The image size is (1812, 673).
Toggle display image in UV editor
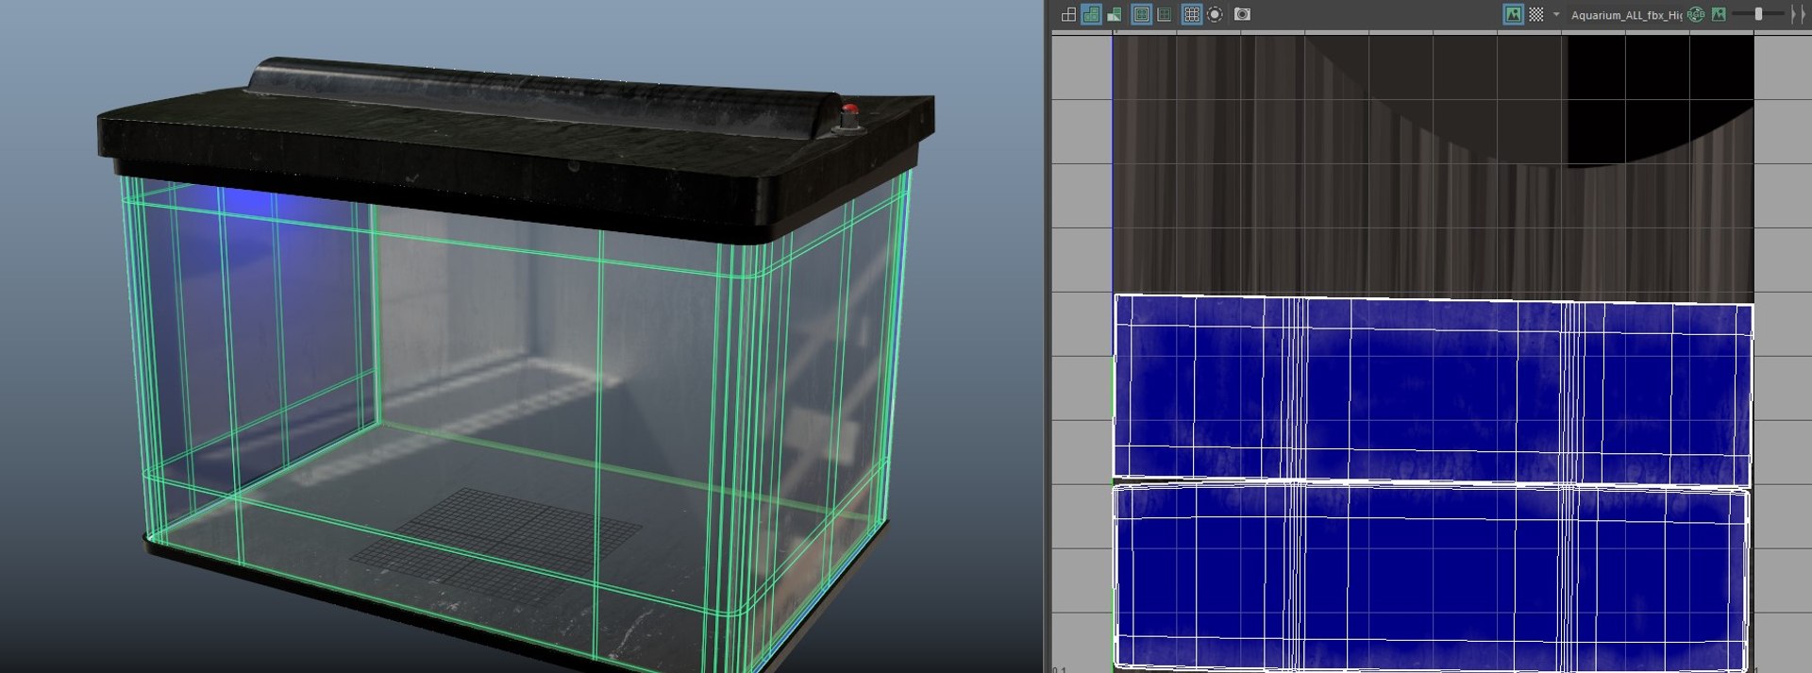click(x=1513, y=14)
